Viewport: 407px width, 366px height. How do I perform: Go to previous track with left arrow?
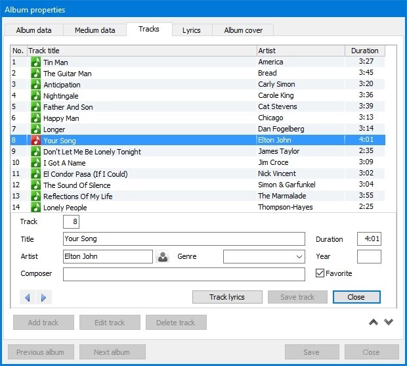28,298
